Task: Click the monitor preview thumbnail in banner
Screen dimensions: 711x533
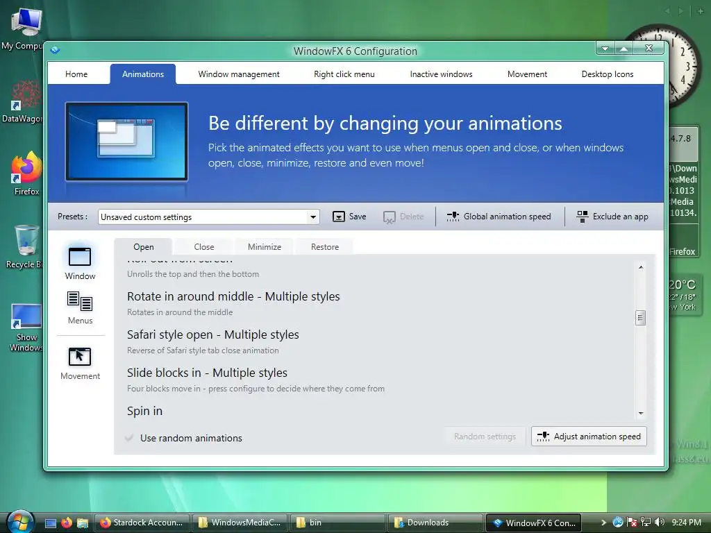Action: point(126,142)
